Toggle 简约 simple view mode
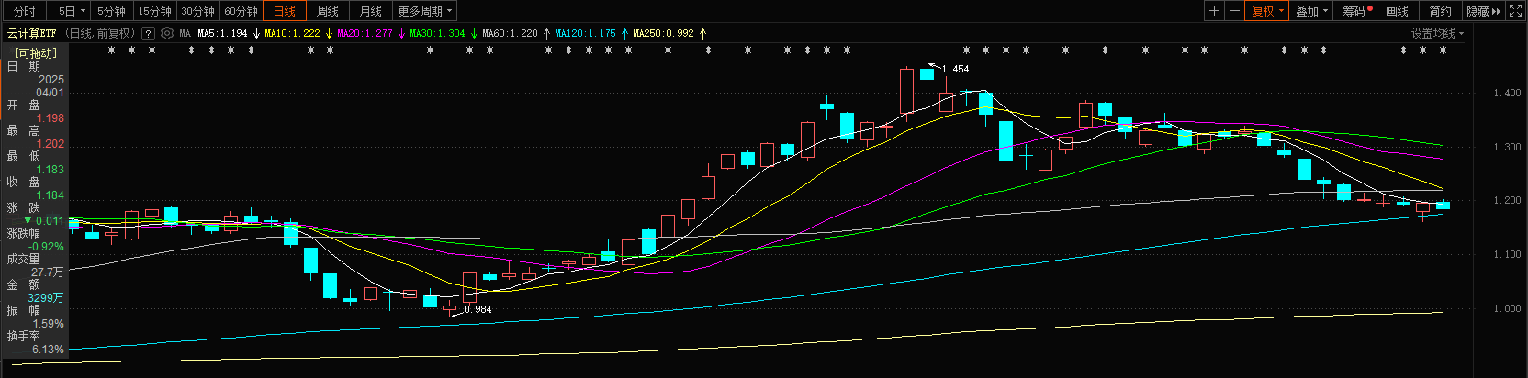The width and height of the screenshot is (1528, 378). pyautogui.click(x=1440, y=11)
